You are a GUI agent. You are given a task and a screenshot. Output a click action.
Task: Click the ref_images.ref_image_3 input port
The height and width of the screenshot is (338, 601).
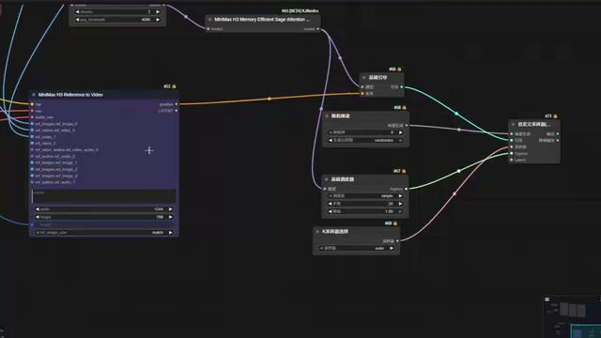(x=32, y=176)
